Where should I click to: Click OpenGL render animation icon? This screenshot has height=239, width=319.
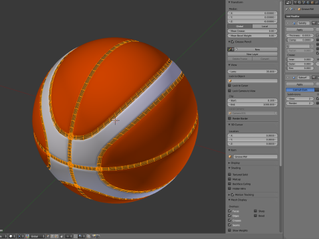coord(98,236)
